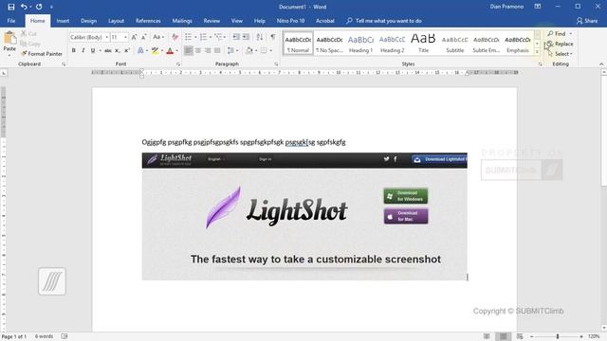Click the Save icon in title bar
Image resolution: width=607 pixels, height=341 pixels.
click(x=10, y=7)
